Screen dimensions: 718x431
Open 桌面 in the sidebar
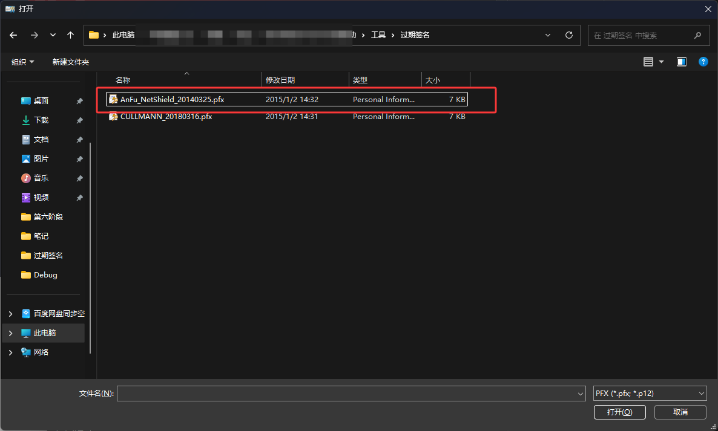(x=41, y=100)
